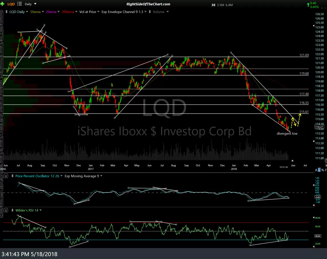Close the Wilder's RSI pane

[x=6, y=210]
